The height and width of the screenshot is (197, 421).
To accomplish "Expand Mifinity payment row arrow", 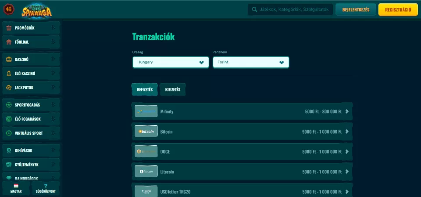I will coord(347,112).
